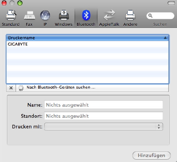Screen dimensions: 177x162
Task: Switch to the IP printer globe icon
Action: [45, 15]
